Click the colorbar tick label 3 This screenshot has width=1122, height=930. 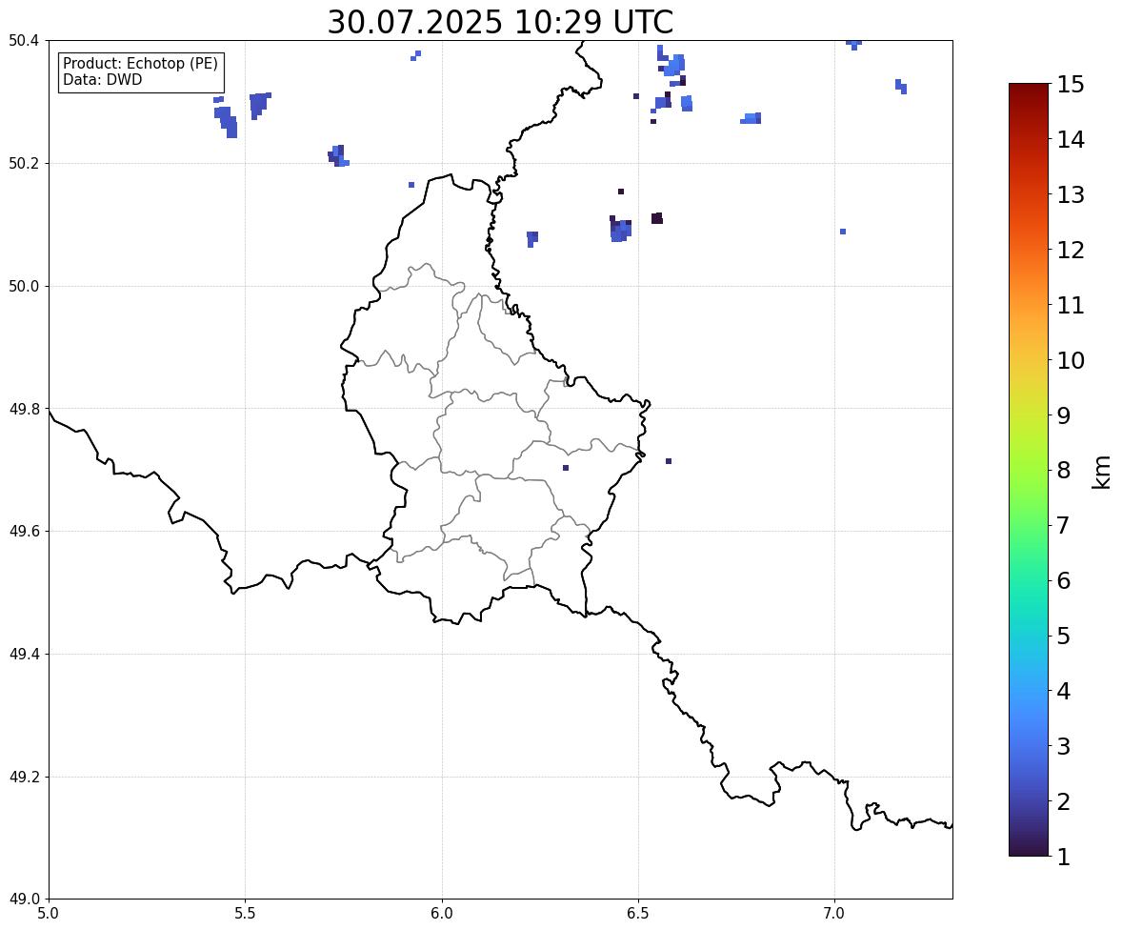coord(1064,746)
